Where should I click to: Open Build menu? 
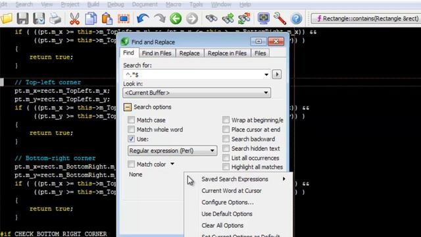[93, 5]
